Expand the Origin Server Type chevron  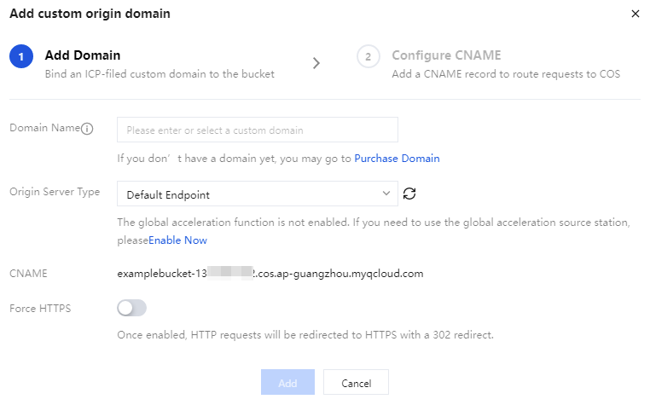pos(386,194)
